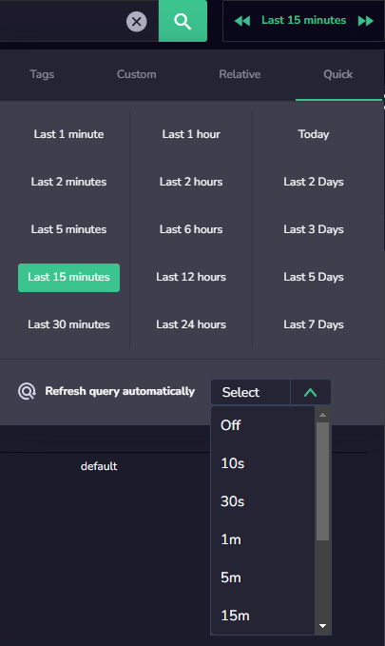The height and width of the screenshot is (646, 385).
Task: Set auto refresh to 10s
Action: (263, 463)
